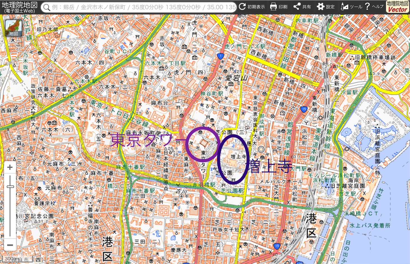Click the 慶應大 label
The width and height of the screenshot is (410, 264).
click(x=179, y=250)
